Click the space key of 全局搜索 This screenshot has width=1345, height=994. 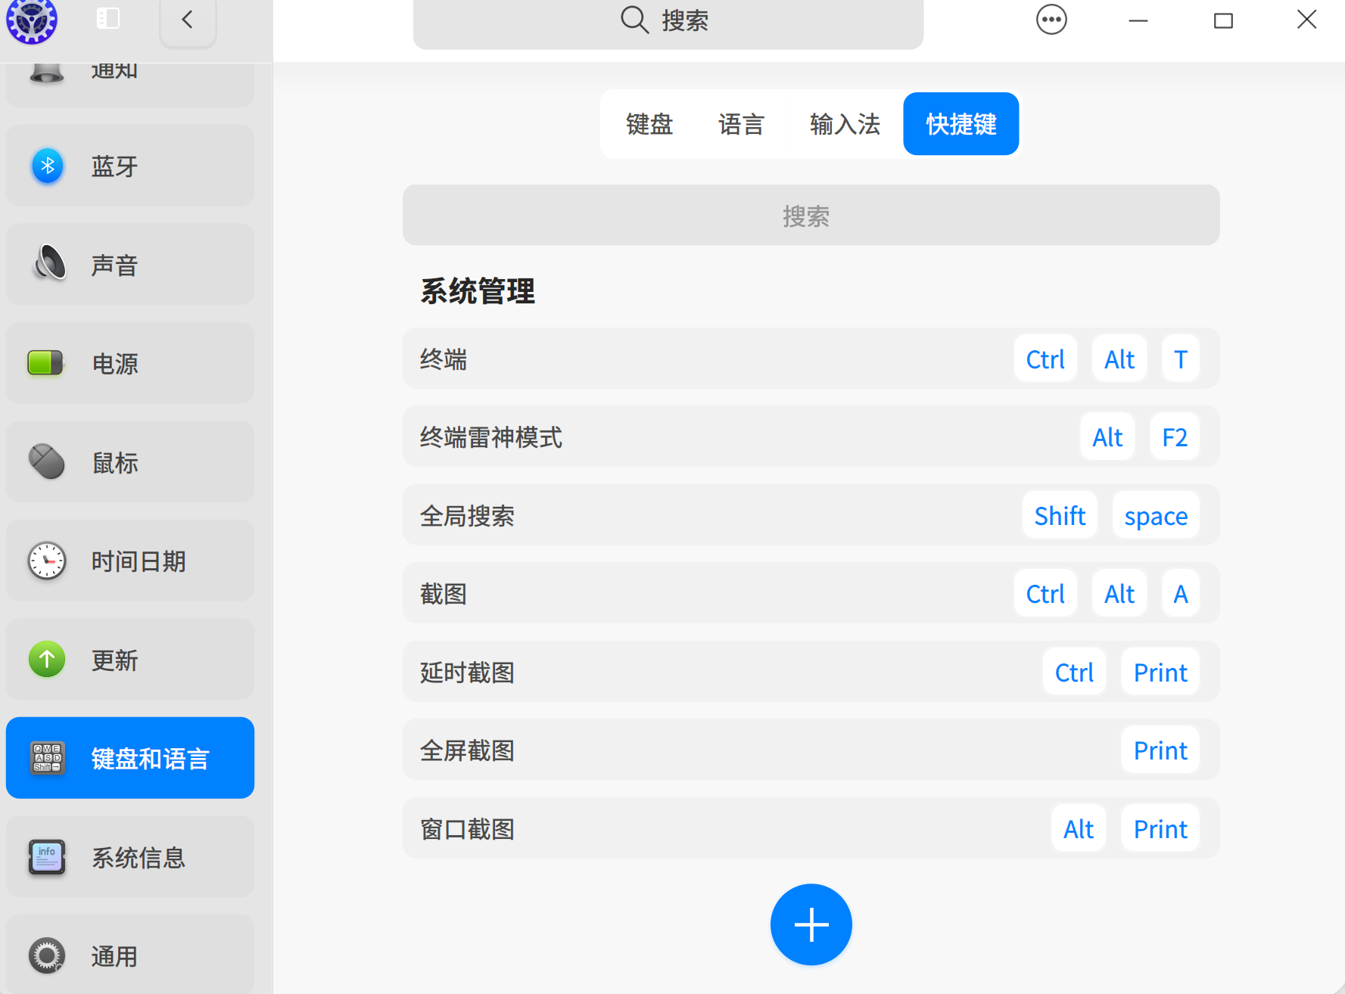click(1156, 515)
